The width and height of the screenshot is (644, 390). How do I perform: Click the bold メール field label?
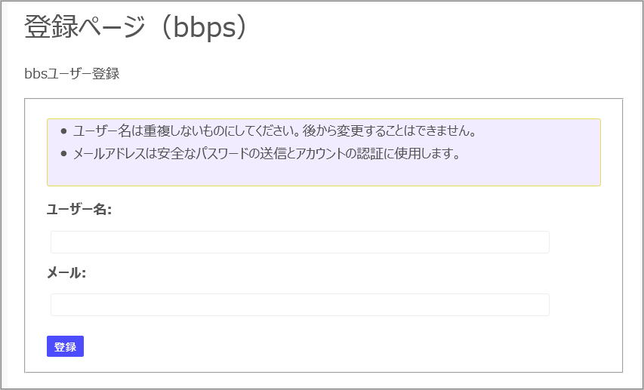[66, 272]
